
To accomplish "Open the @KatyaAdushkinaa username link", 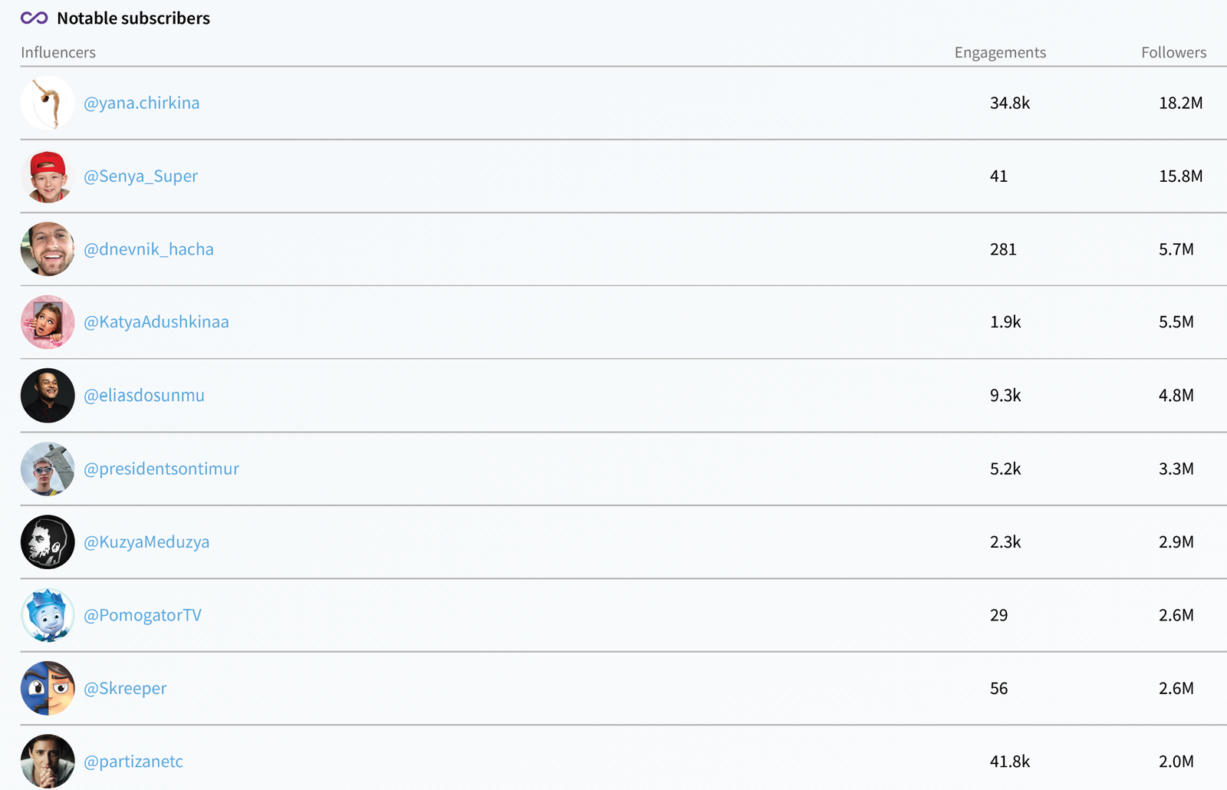I will click(x=156, y=322).
